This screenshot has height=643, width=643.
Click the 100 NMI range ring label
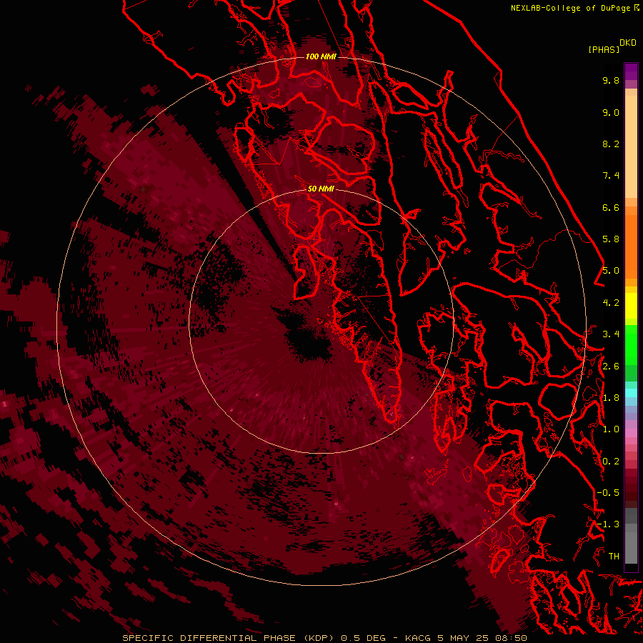tap(321, 56)
